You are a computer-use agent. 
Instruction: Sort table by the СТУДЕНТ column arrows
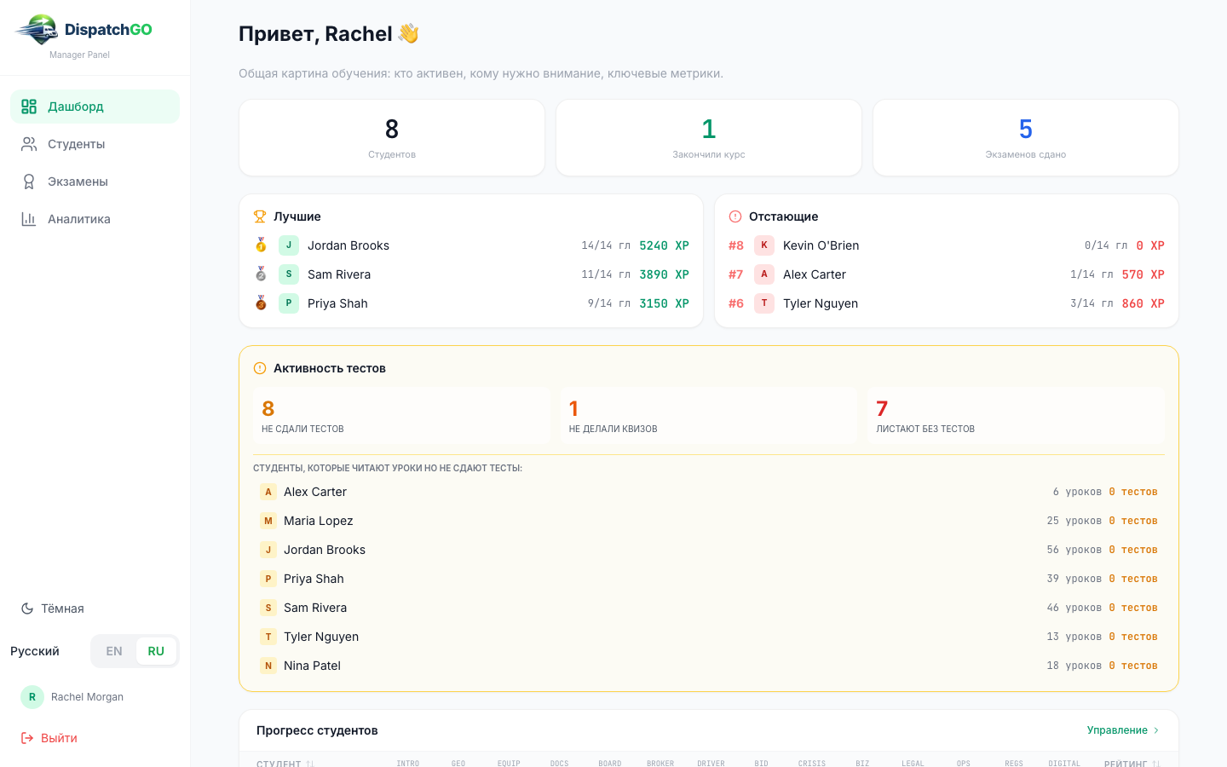[x=310, y=764]
